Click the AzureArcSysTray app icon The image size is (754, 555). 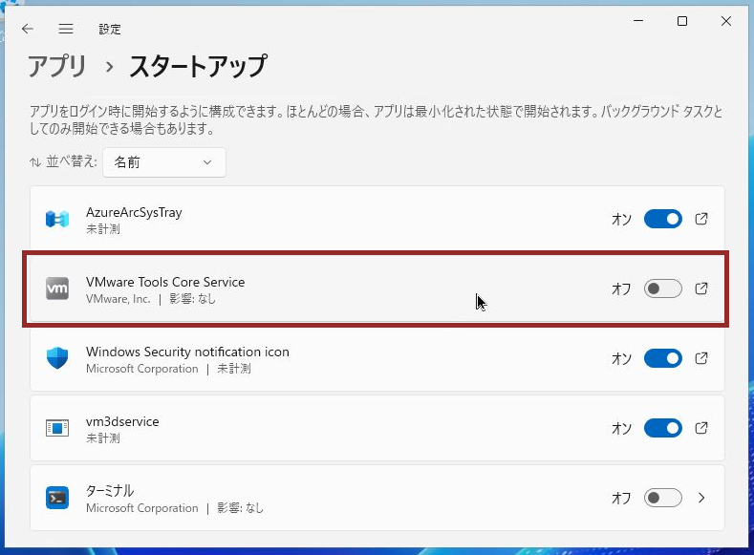coord(57,220)
